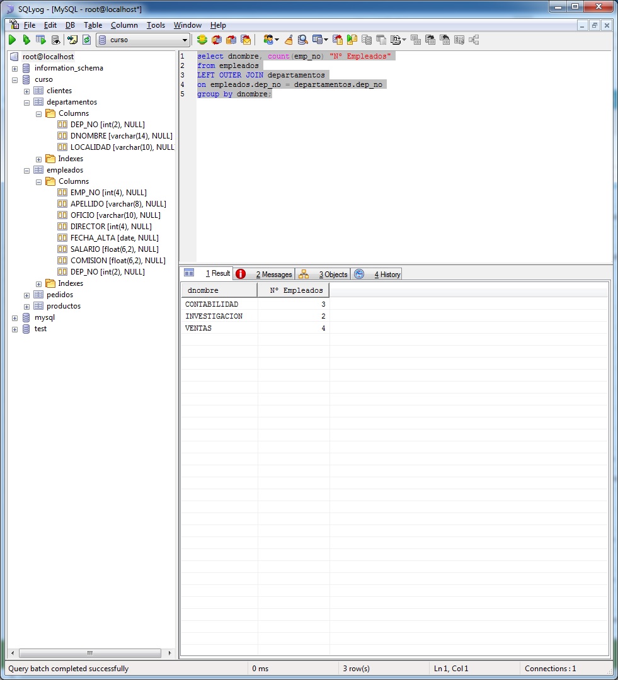Select FECHA_ALTA column item
618x680 pixels.
click(114, 237)
